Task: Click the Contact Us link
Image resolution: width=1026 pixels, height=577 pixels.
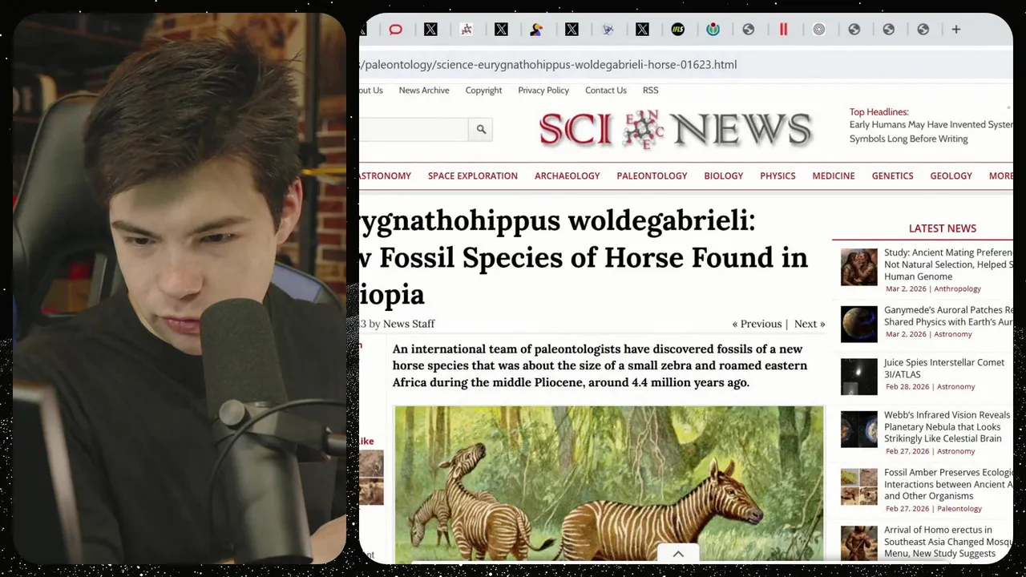Action: [605, 91]
